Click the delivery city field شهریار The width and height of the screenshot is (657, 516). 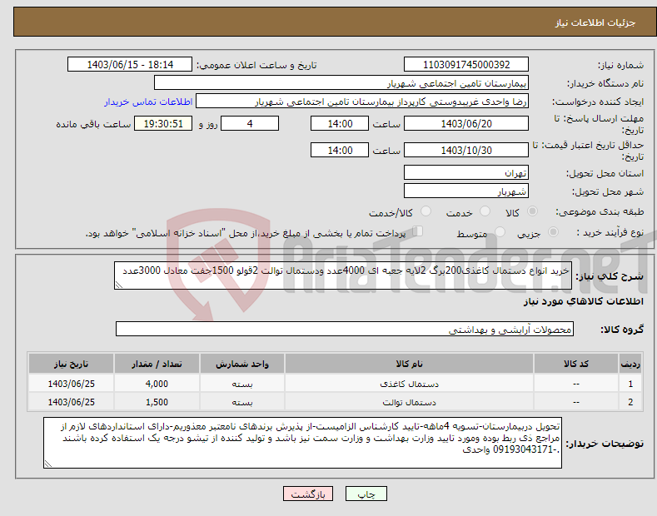[x=466, y=191]
